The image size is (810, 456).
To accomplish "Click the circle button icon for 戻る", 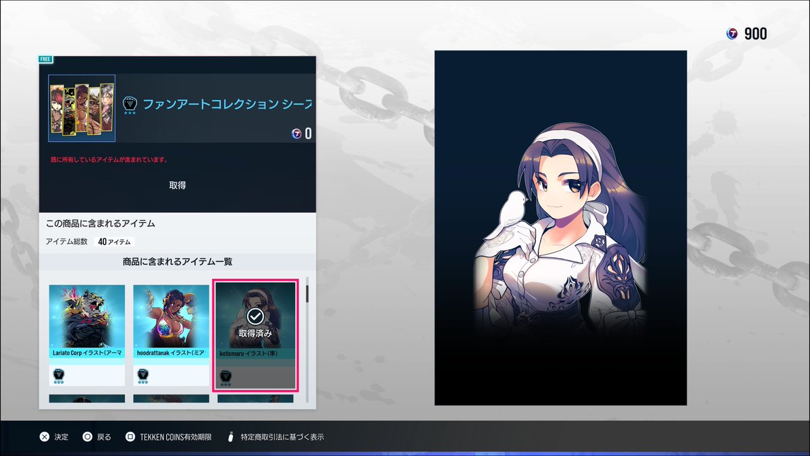I will click(x=87, y=437).
